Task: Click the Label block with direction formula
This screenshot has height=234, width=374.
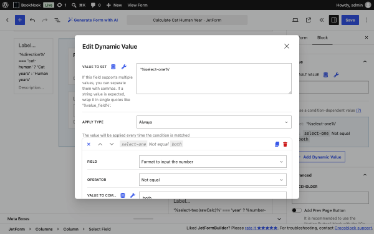Action: click(x=34, y=66)
